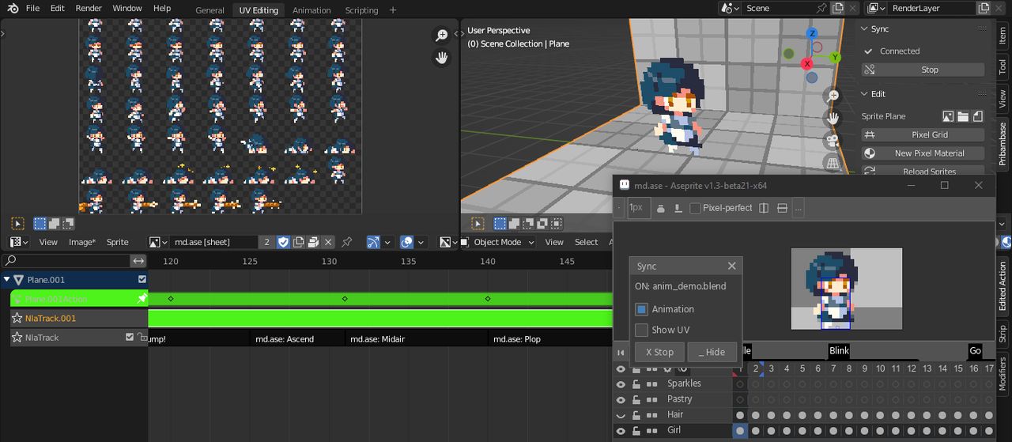
Task: Collapse the Plane.001 tree item
Action: [6, 279]
